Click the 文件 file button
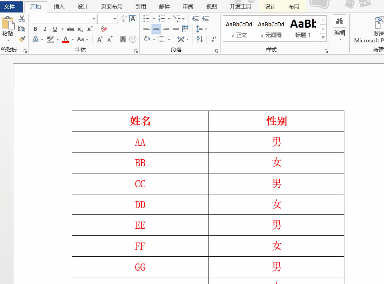This screenshot has height=284, width=384. click(9, 7)
